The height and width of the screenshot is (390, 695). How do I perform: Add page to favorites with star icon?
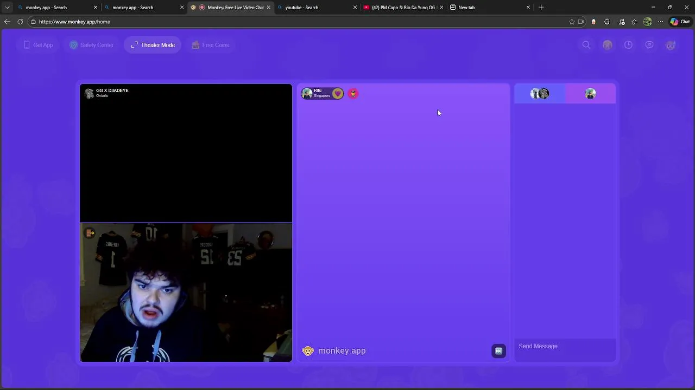coord(572,22)
